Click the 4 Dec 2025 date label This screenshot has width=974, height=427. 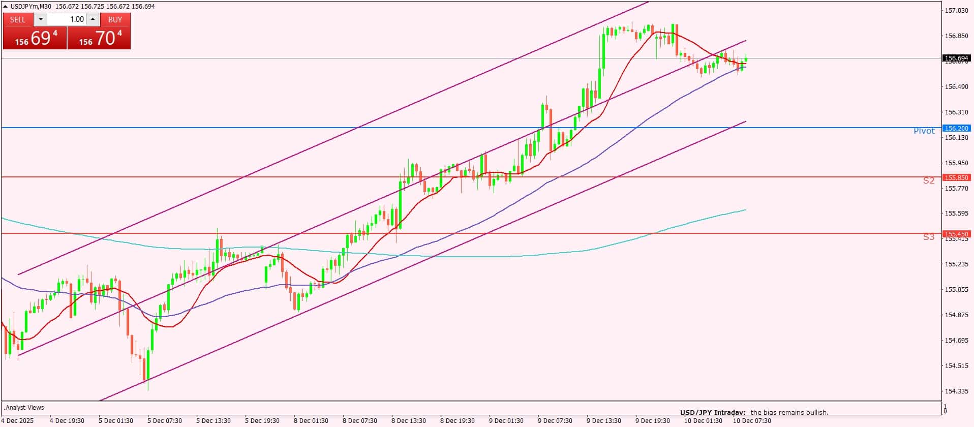(18, 421)
